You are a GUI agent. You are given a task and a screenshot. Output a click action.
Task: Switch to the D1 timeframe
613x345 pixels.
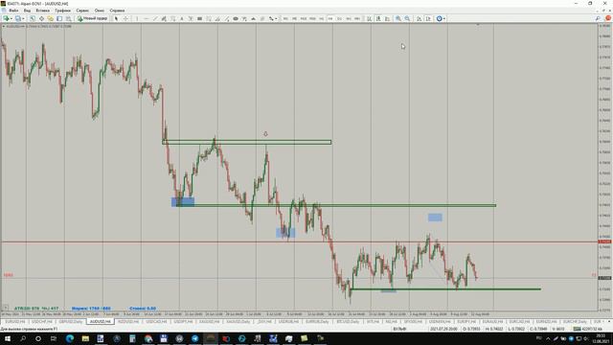(339, 18)
